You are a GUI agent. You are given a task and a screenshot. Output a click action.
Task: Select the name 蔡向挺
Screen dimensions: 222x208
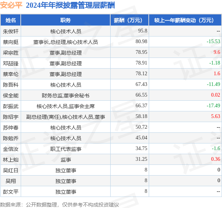pyautogui.click(x=11, y=42)
